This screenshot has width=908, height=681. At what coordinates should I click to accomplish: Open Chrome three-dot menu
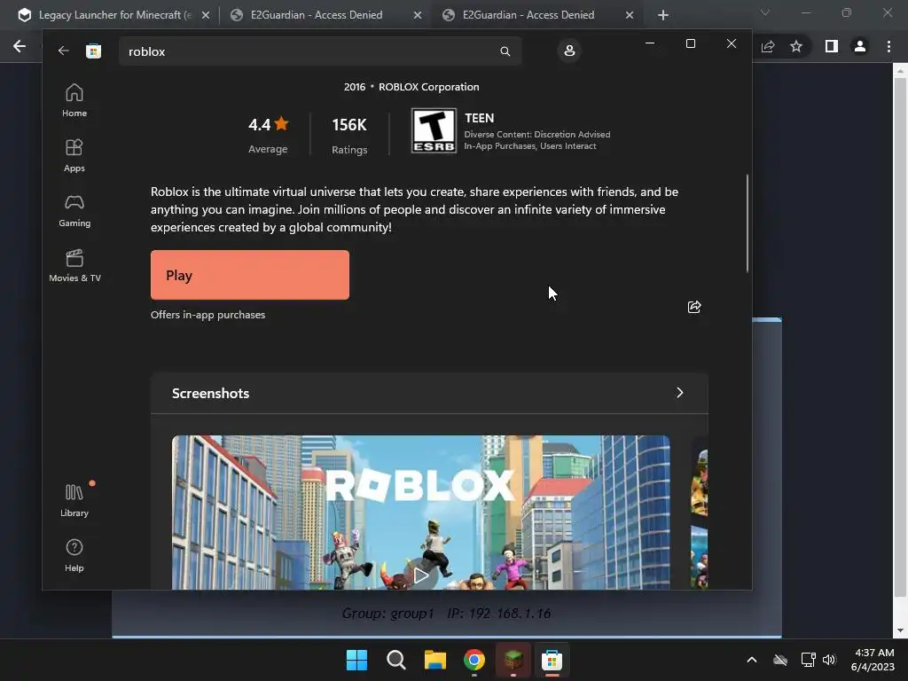point(888,46)
